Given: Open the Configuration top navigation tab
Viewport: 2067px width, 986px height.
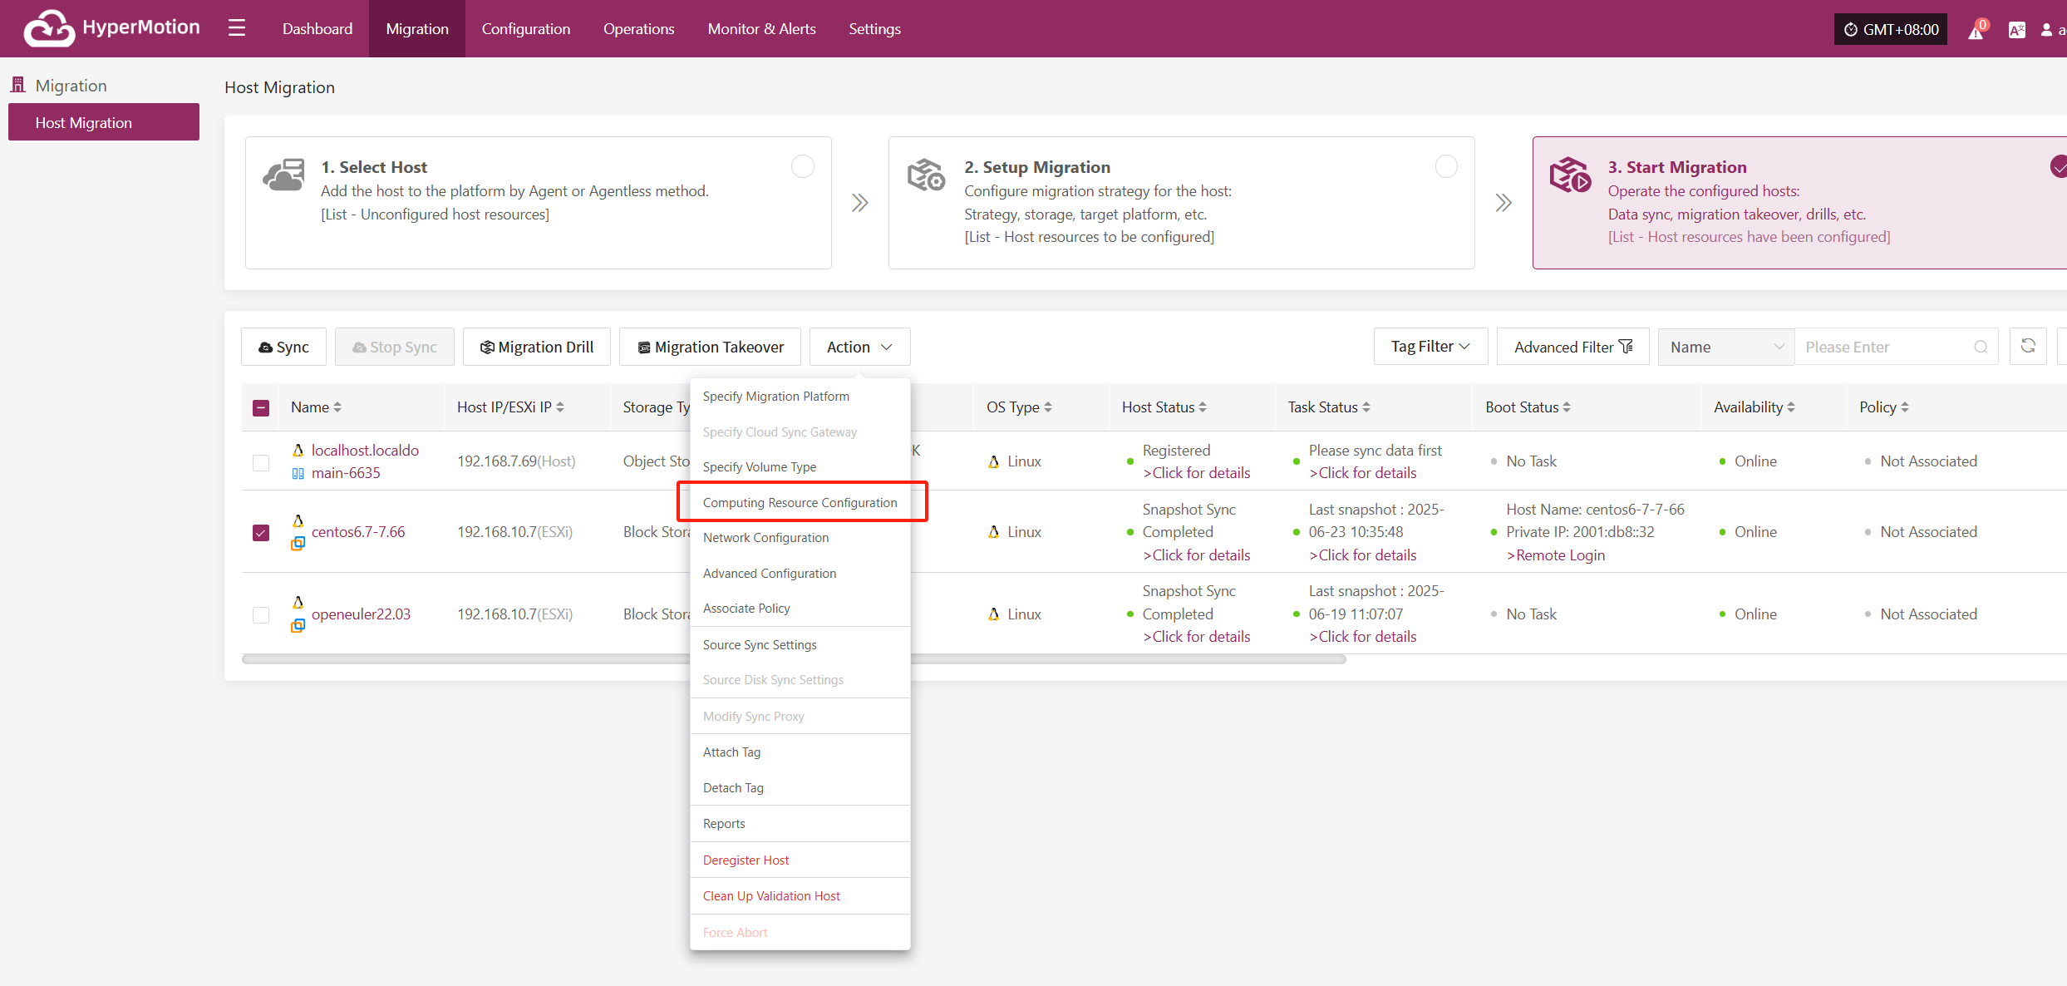Looking at the screenshot, I should 525,28.
